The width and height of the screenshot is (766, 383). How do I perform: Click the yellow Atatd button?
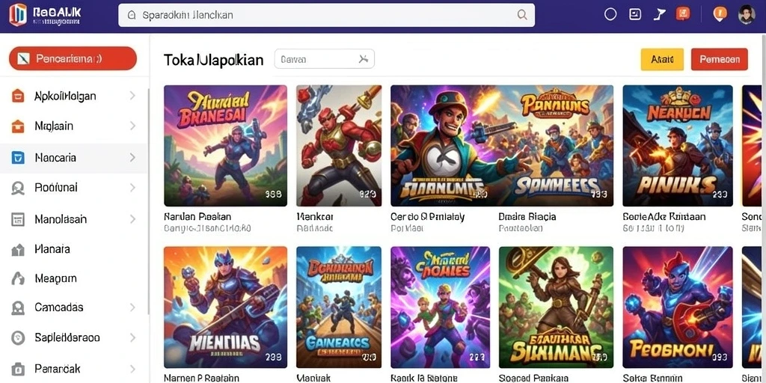pyautogui.click(x=662, y=60)
